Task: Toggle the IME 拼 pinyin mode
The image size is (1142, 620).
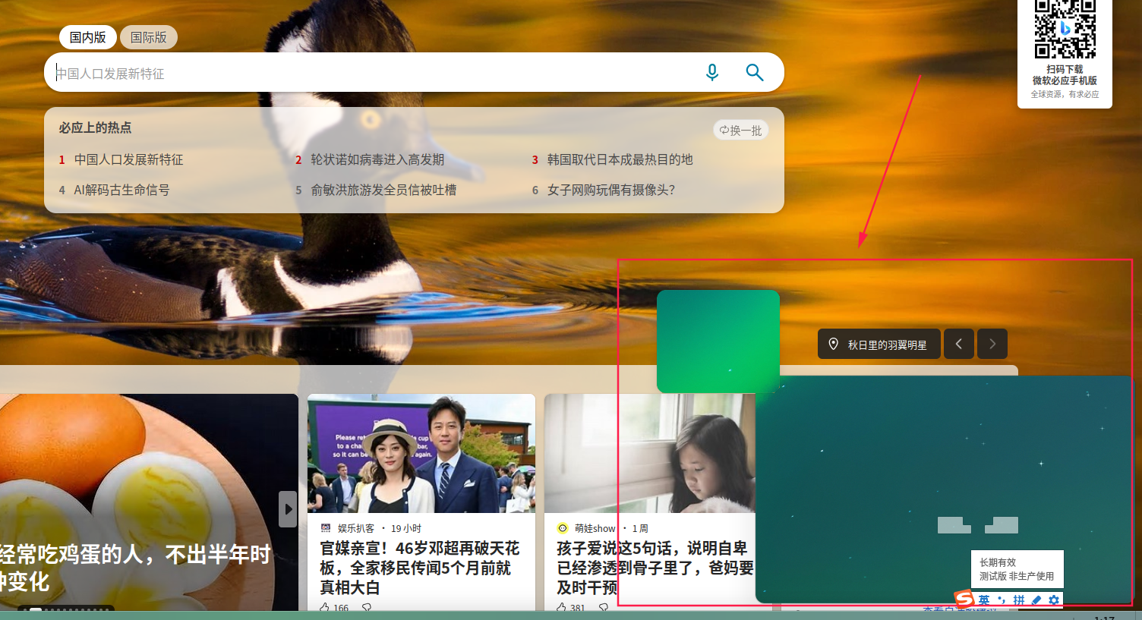Action: [x=1019, y=600]
